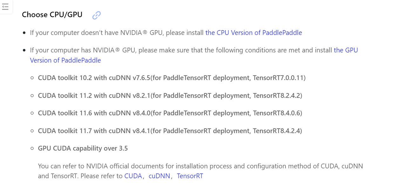Viewport: 401px width, 196px height.
Task: Click the anchor link icon beside Choose CPU/GPU
Action: click(97, 15)
